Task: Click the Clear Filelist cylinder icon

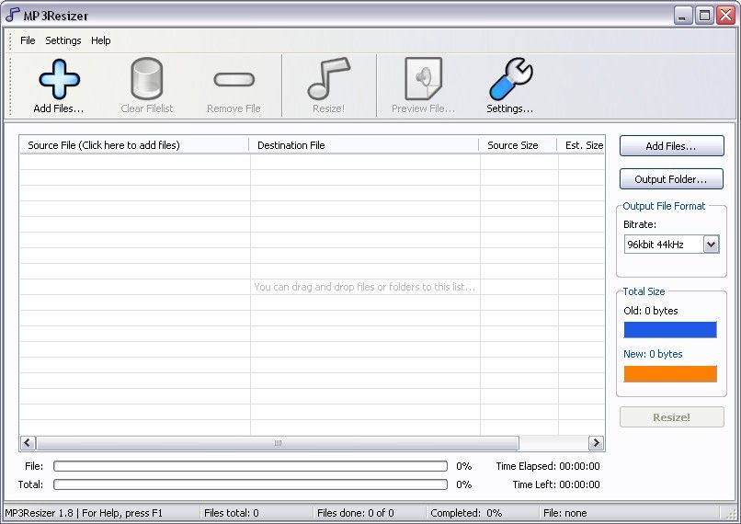Action: pos(146,79)
